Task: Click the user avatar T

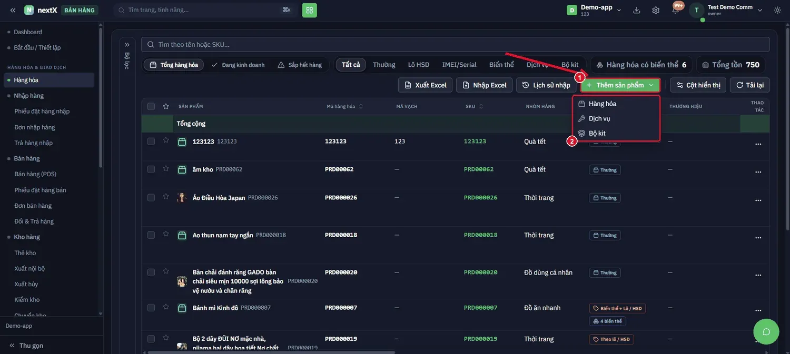Action: [x=697, y=10]
